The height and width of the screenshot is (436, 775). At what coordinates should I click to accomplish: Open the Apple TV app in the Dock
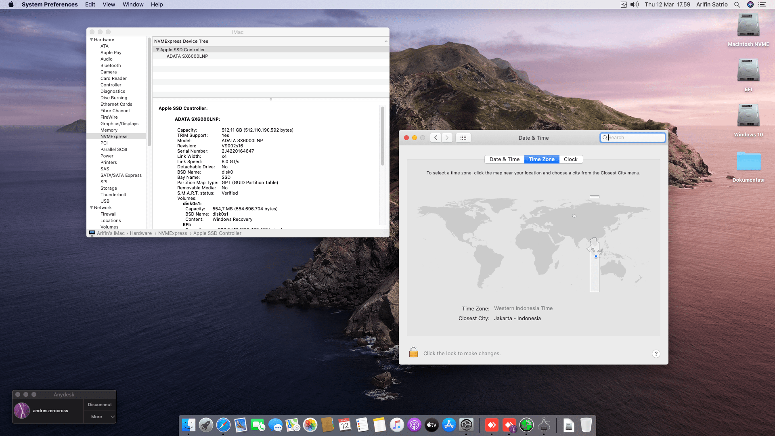click(431, 425)
